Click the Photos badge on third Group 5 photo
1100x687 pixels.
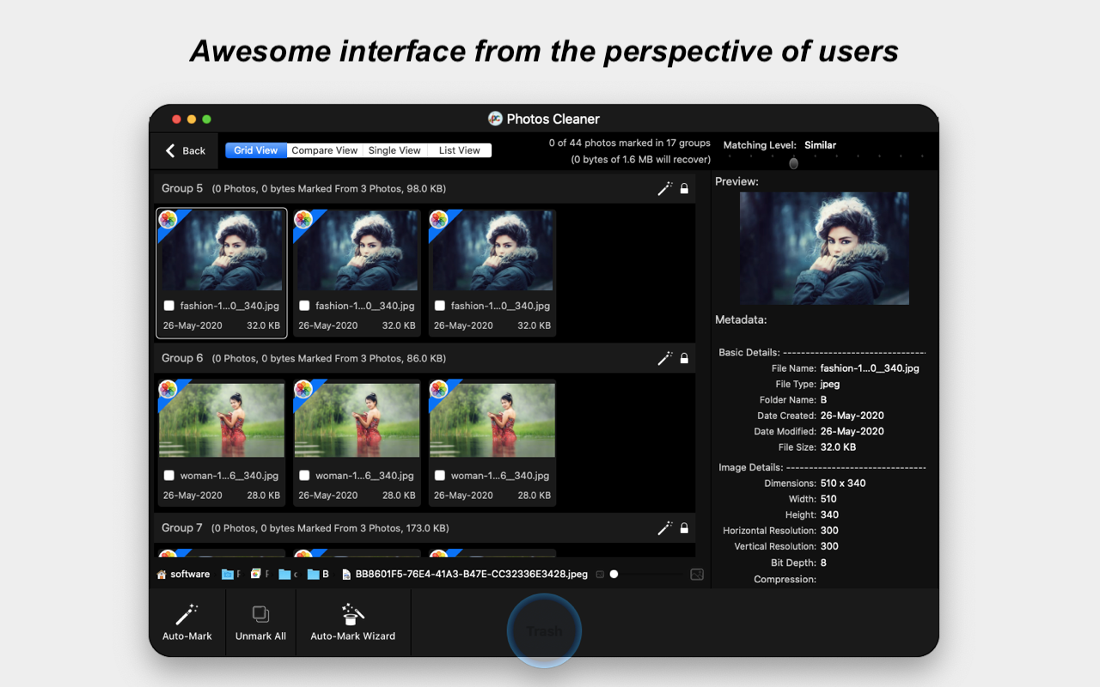tap(438, 220)
